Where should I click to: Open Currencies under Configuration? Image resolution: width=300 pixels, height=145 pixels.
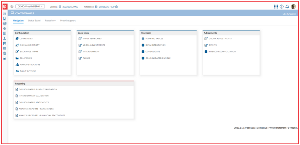(26, 38)
